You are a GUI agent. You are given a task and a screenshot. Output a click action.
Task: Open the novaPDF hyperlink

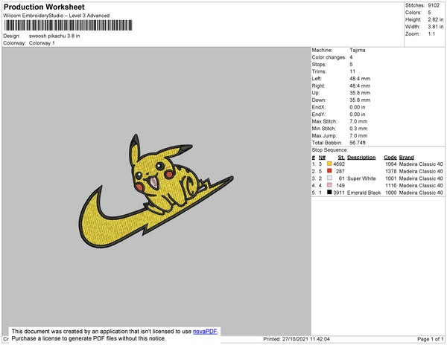[x=205, y=332]
